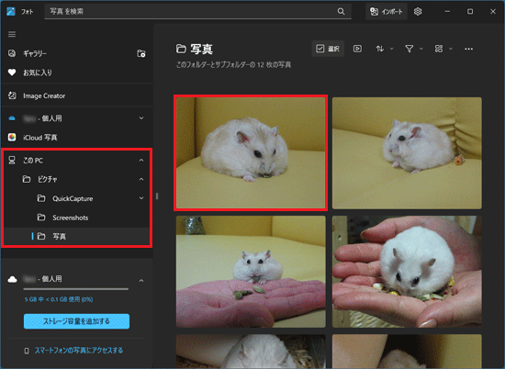
Task: Click the Screenshots folder icon
Action: pos(41,218)
